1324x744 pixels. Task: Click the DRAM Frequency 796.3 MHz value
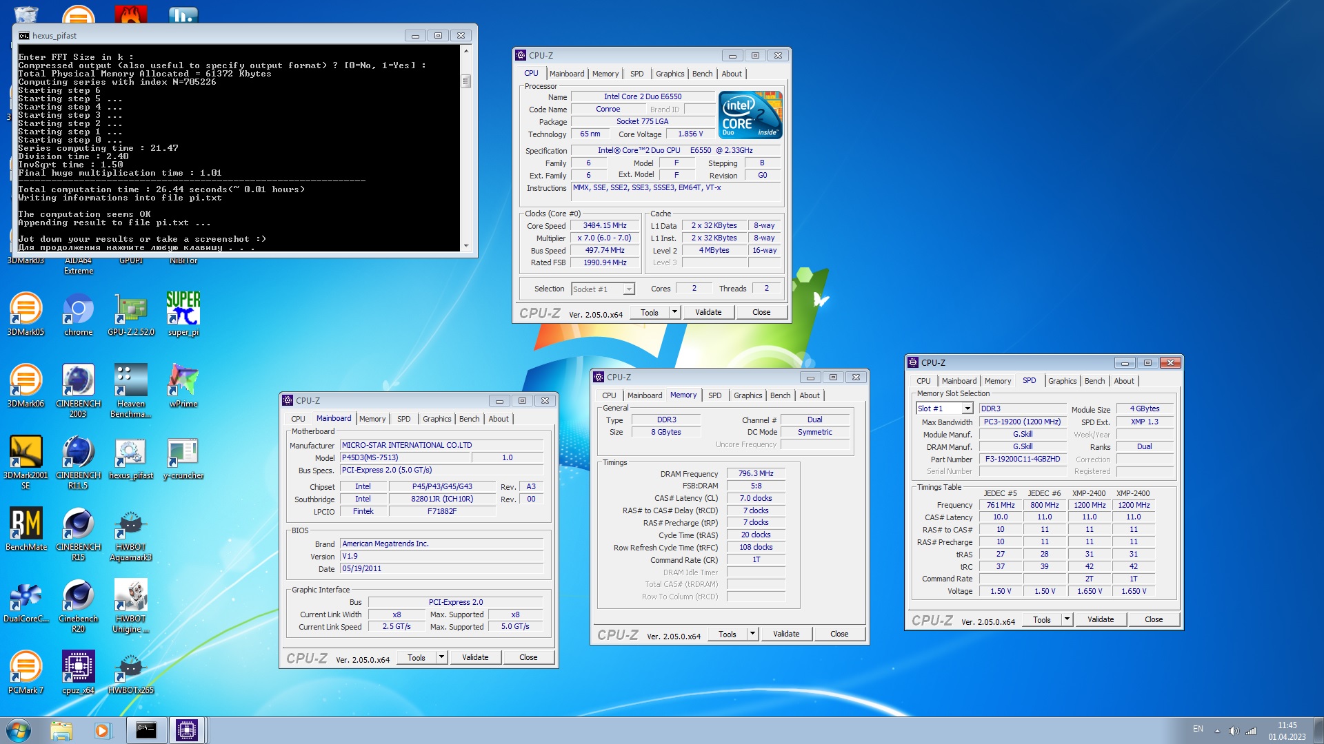click(756, 473)
